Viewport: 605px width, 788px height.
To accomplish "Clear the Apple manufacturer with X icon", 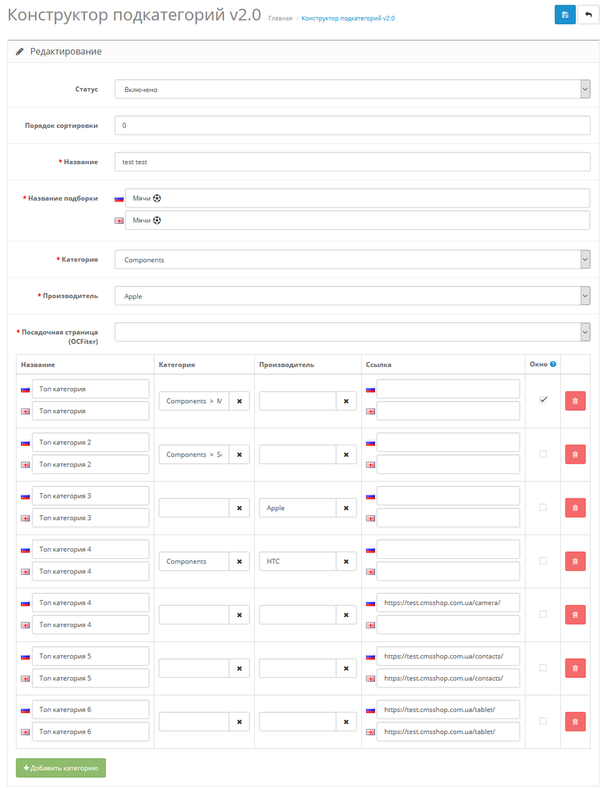I will [346, 508].
